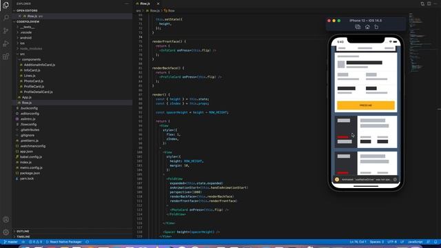The image size is (441, 248).
Task: Open app.json file
Action: click(26, 152)
